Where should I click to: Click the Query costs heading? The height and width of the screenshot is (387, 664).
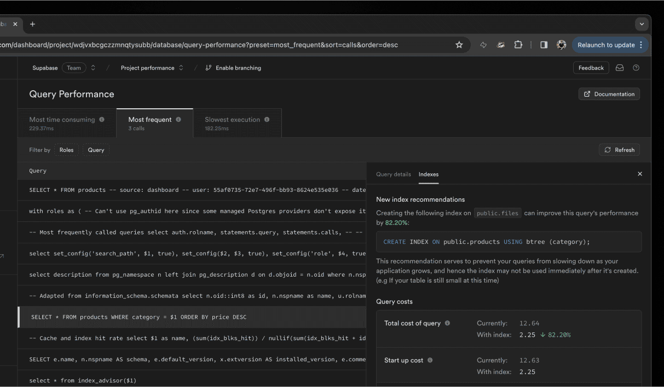(x=394, y=302)
